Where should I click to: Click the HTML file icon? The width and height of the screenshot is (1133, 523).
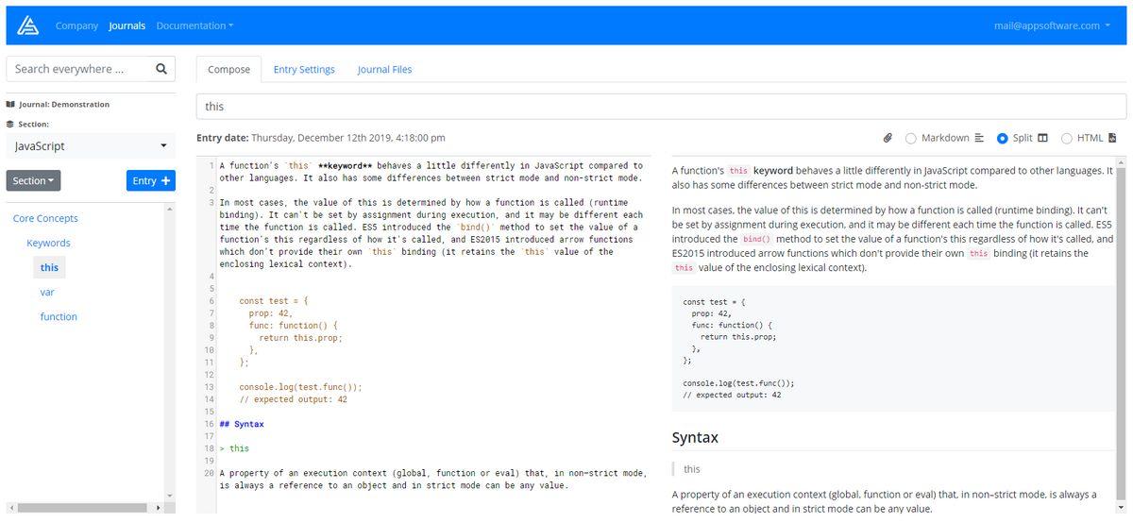[x=1112, y=138]
